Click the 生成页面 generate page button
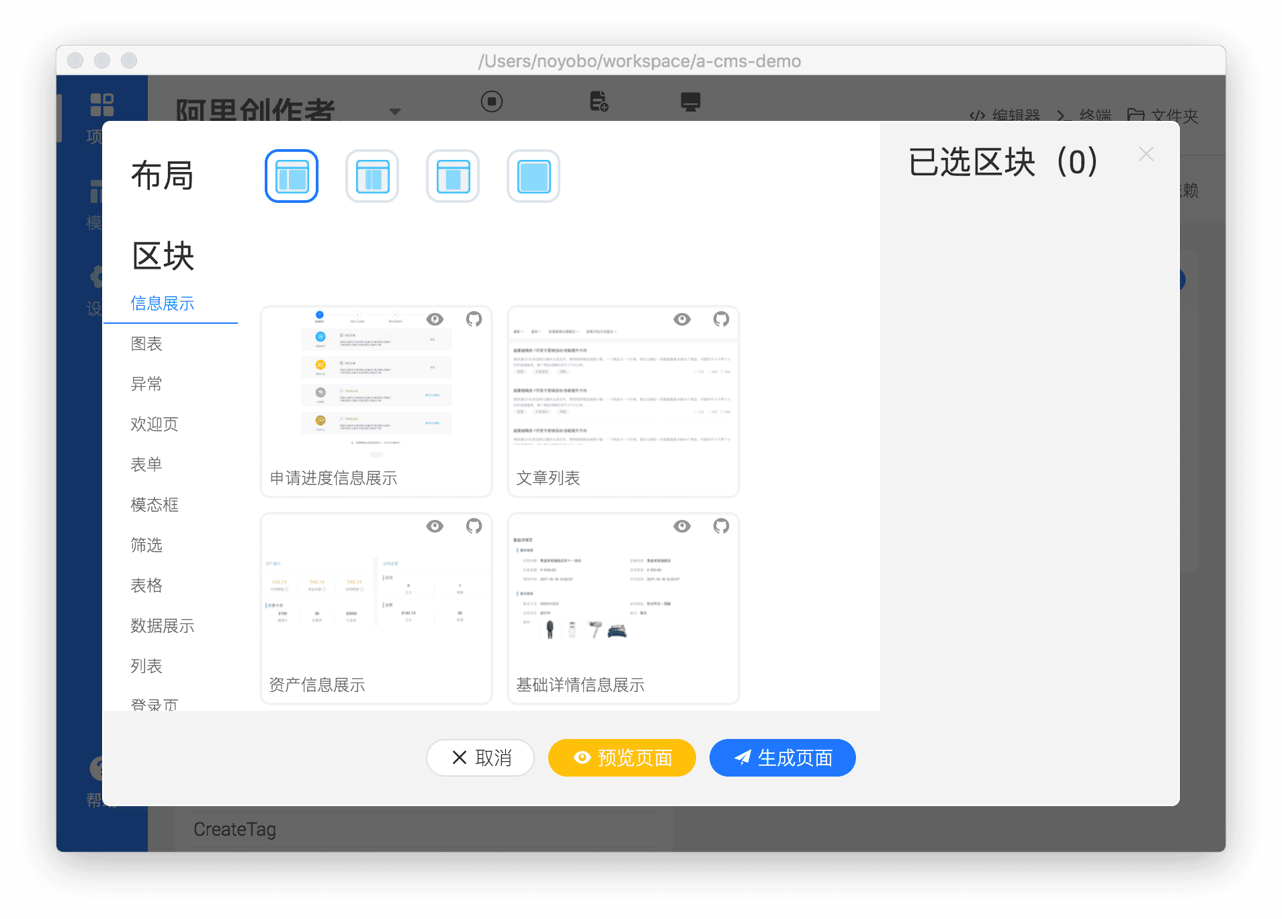The width and height of the screenshot is (1282, 919). pos(783,758)
